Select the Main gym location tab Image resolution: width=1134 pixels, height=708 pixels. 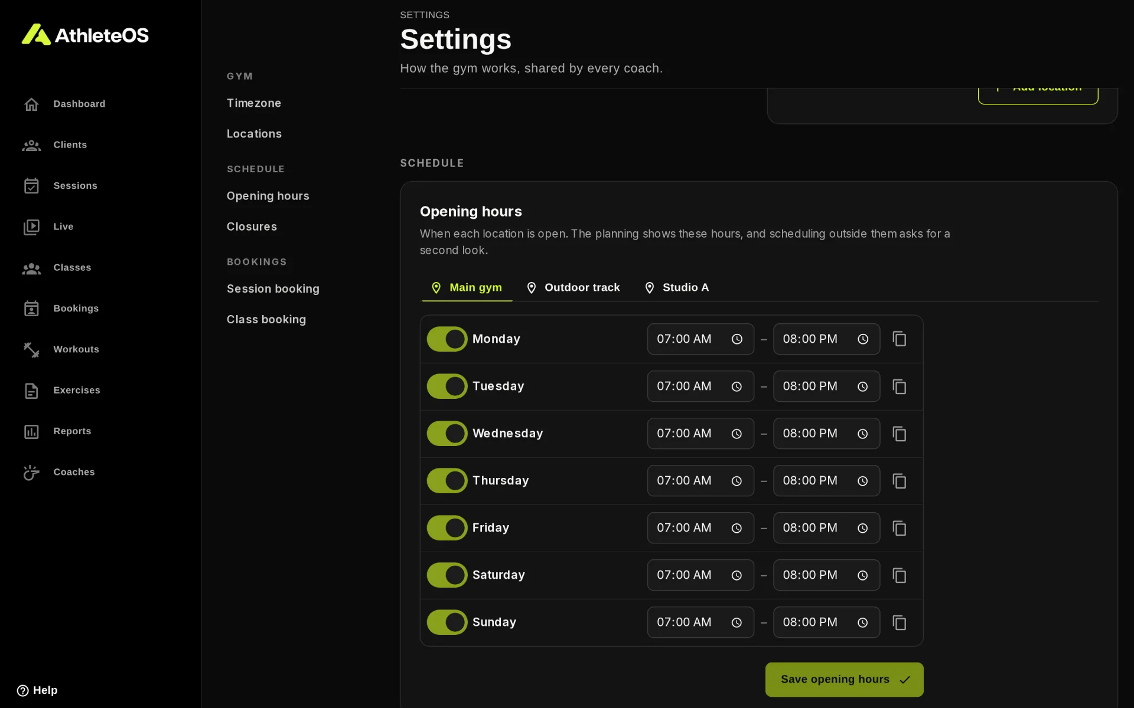point(467,287)
